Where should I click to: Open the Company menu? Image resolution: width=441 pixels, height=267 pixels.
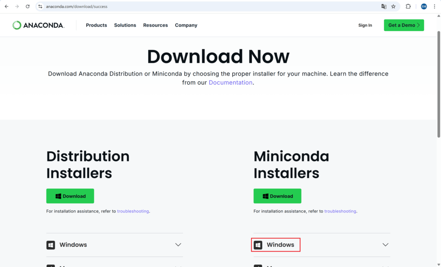click(x=186, y=25)
